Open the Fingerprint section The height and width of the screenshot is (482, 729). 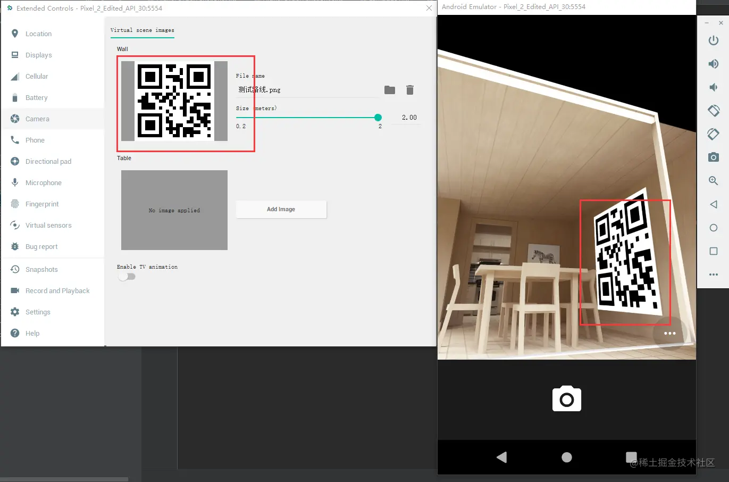pyautogui.click(x=53, y=204)
